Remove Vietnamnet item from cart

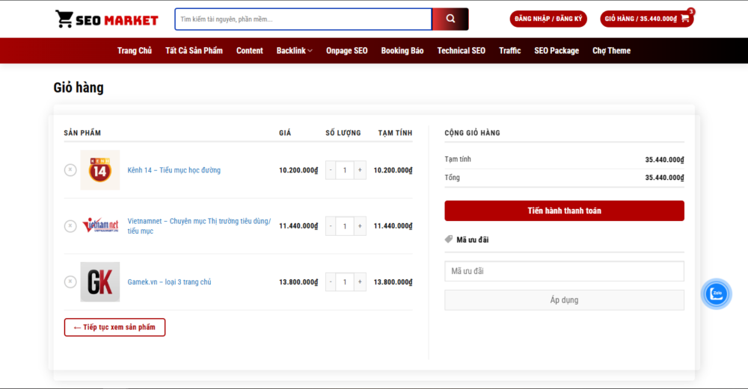(x=70, y=225)
